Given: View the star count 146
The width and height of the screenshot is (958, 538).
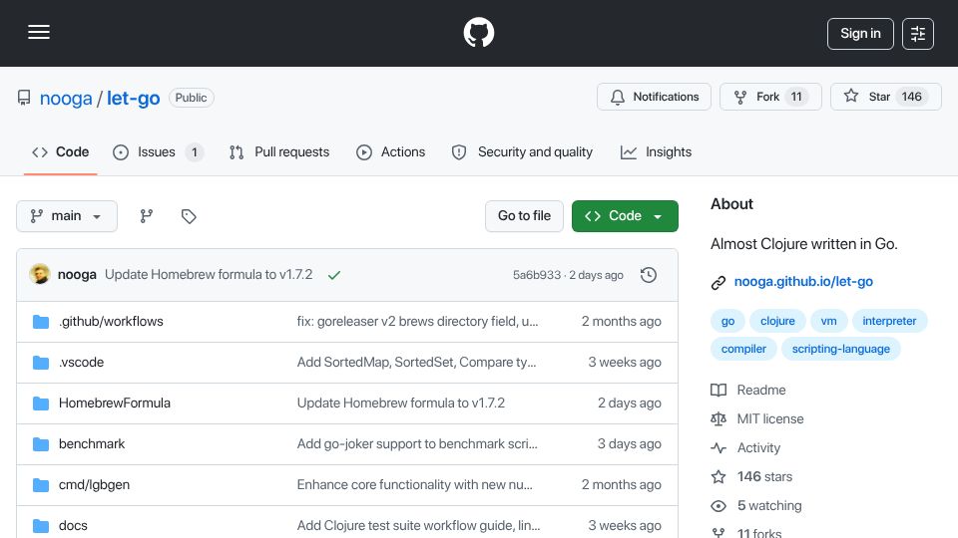Looking at the screenshot, I should [911, 97].
